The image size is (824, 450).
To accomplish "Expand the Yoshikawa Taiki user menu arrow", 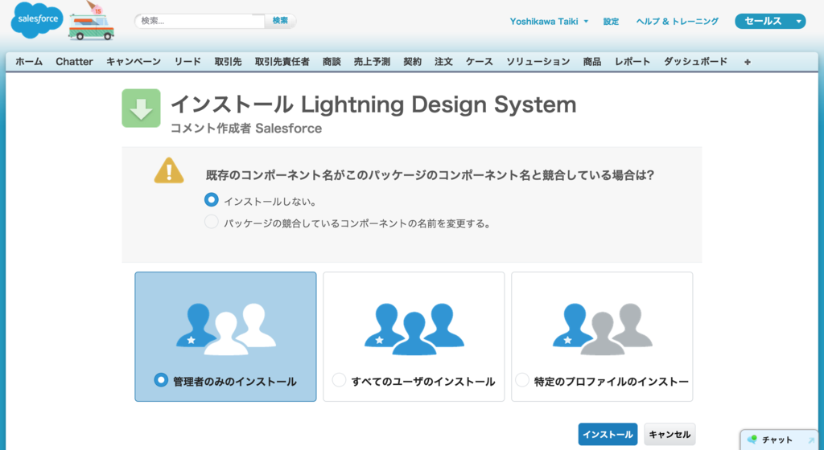I will [586, 22].
